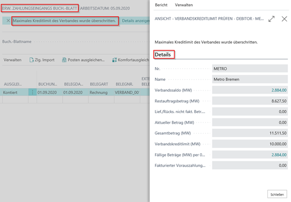Open Verbandssaldo value 2.884,00
291x202 pixels.
tap(279, 90)
